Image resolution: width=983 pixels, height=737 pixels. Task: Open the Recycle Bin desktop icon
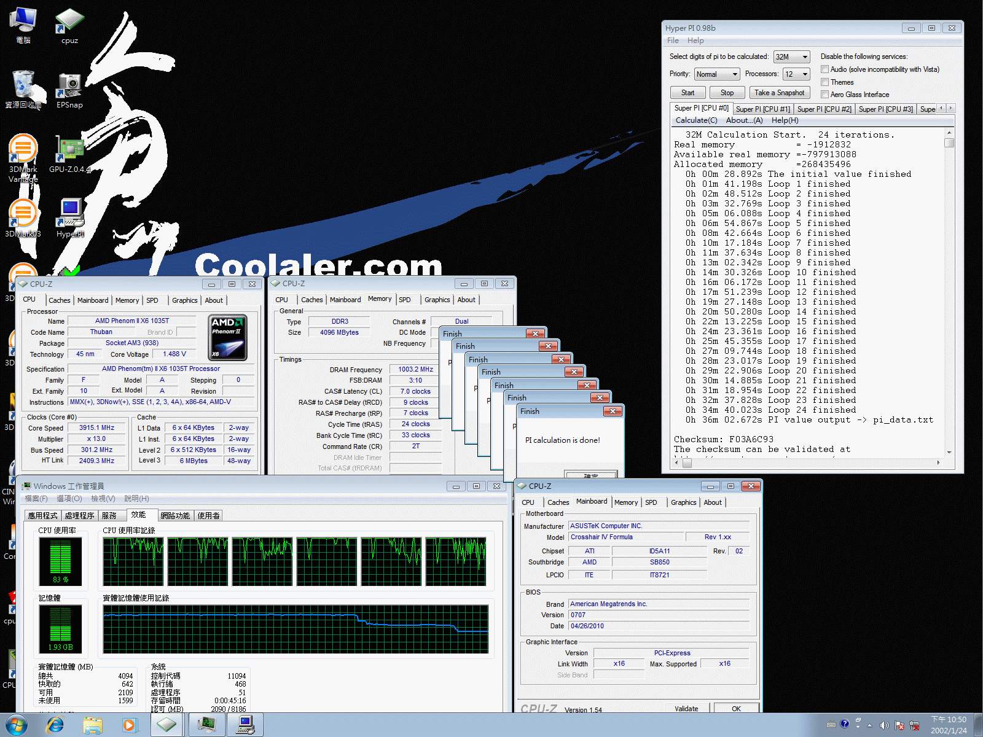23,90
